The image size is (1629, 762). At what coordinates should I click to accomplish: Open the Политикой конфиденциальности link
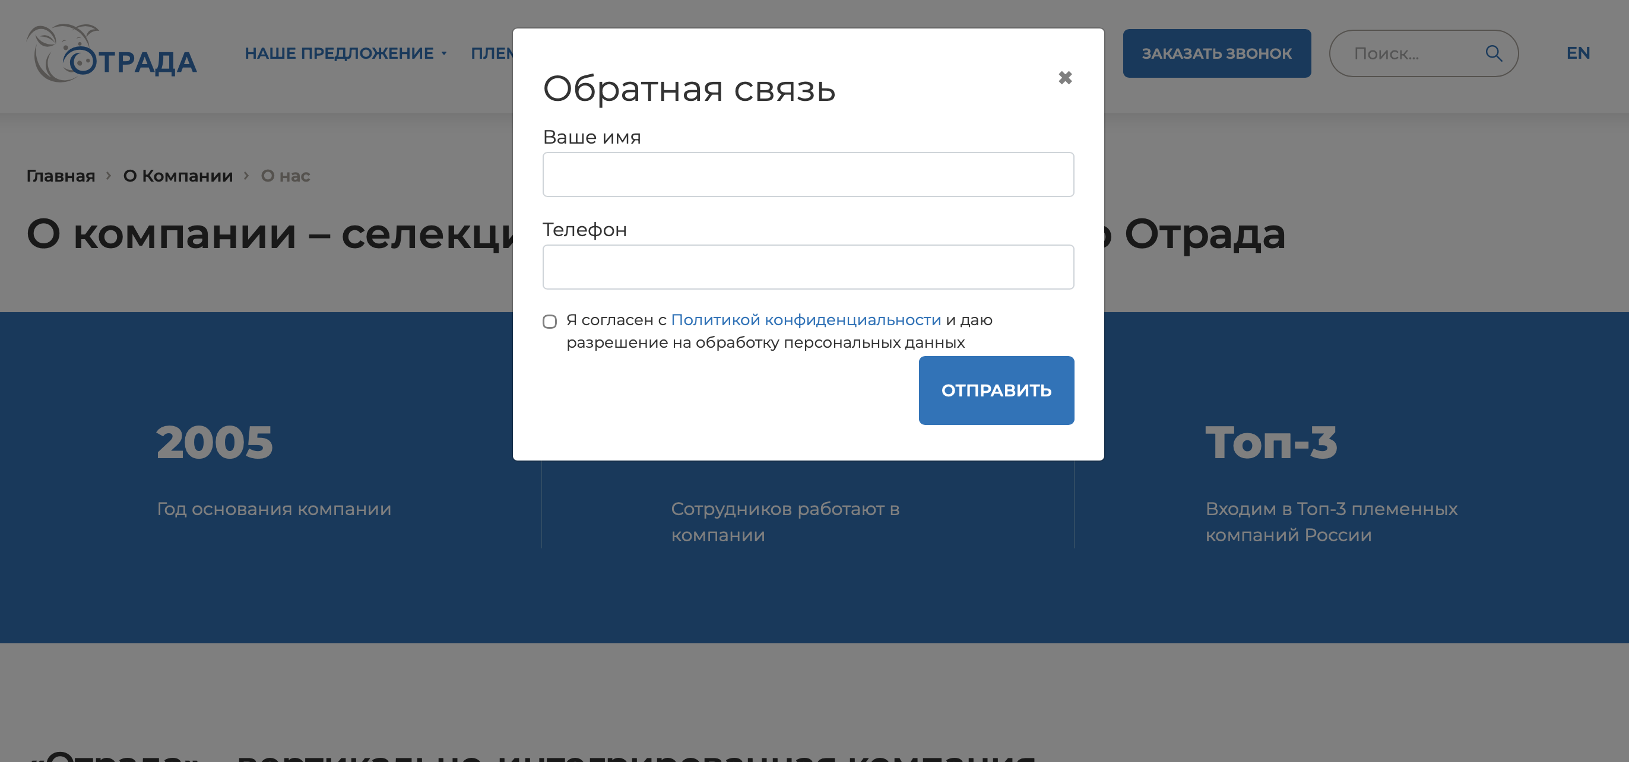[x=806, y=320]
